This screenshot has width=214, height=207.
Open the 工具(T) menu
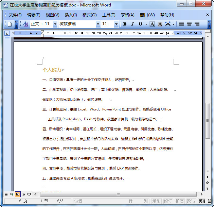point(109,15)
